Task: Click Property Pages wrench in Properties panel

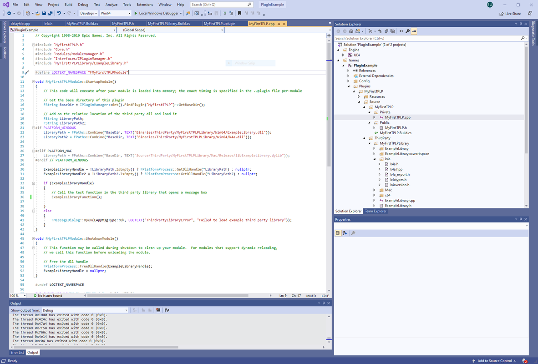Action: (353, 233)
